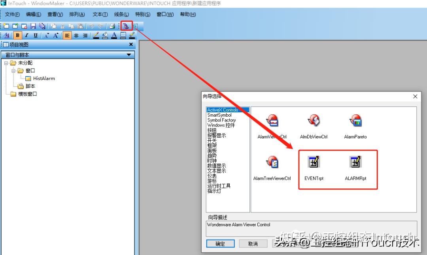The image size is (427, 255).
Task: Toggle italic text formatting
Action: pyautogui.click(x=26, y=35)
